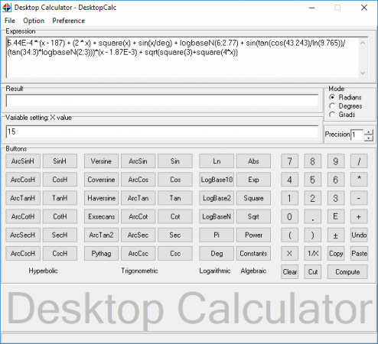The height and width of the screenshot is (344, 378).
Task: Click the Sin button
Action: pyautogui.click(x=175, y=161)
